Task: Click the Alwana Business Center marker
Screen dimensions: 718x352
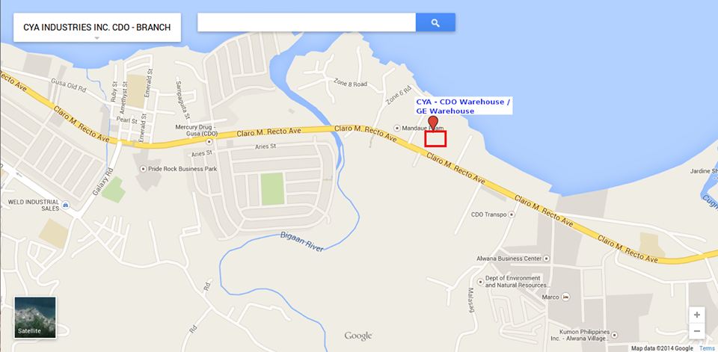Action: click(546, 259)
